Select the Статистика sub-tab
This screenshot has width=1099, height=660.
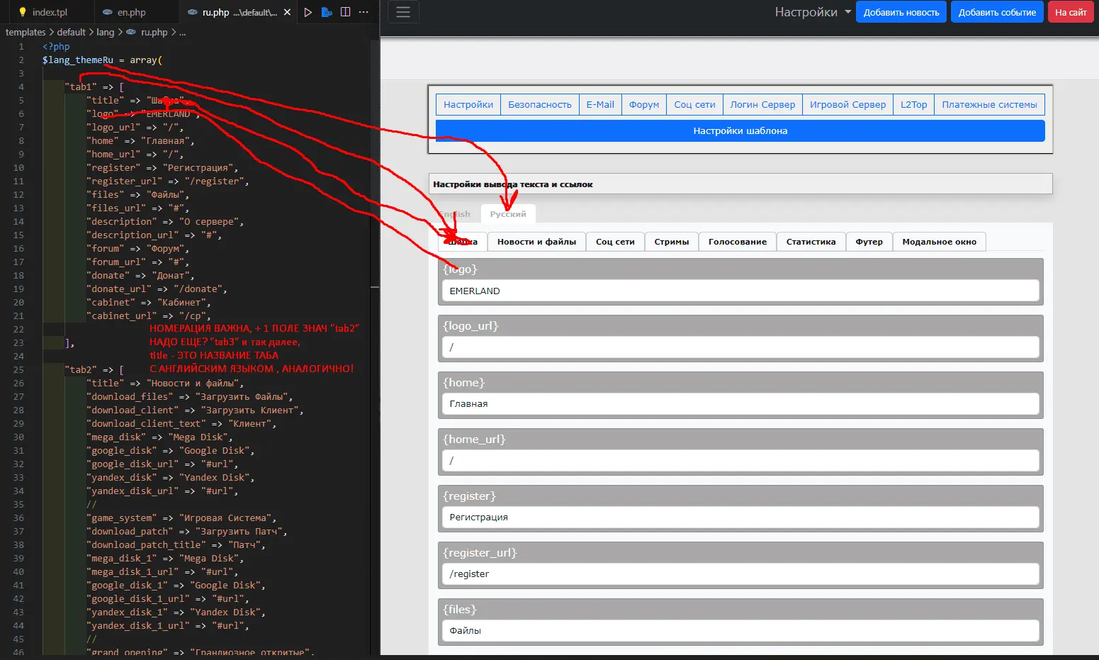click(x=811, y=242)
